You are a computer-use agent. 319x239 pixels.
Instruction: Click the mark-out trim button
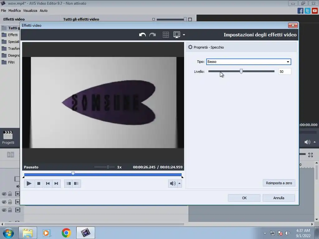(77, 184)
